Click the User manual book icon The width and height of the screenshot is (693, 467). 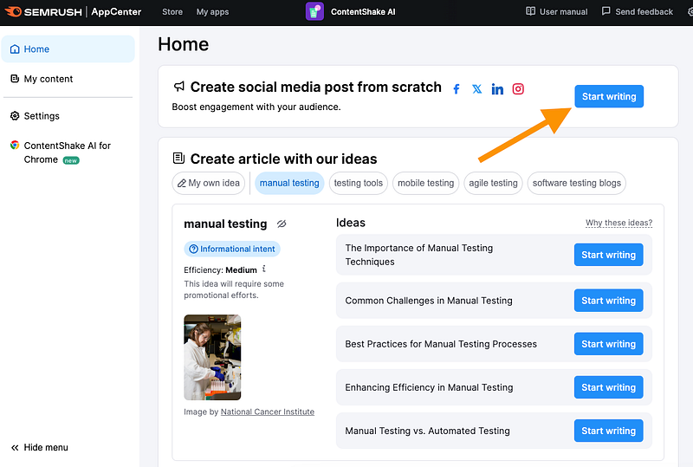coord(530,11)
